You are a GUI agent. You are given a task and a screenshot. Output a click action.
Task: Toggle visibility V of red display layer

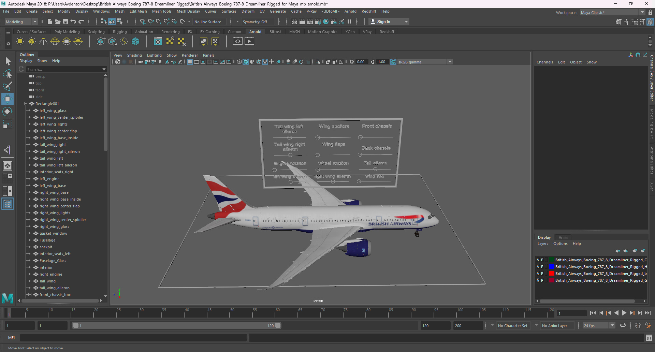pos(538,274)
